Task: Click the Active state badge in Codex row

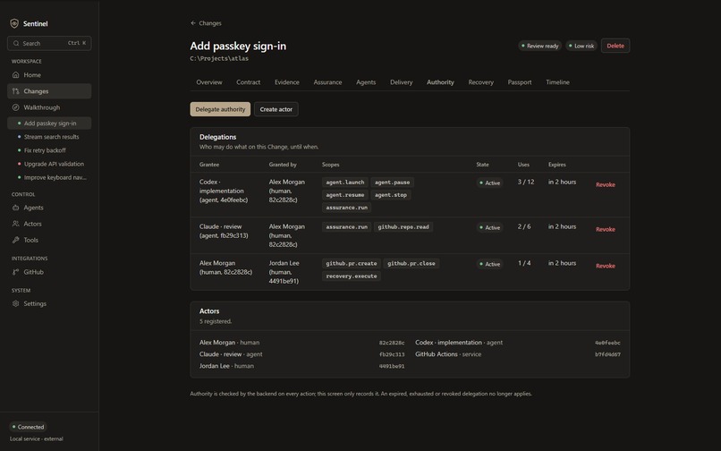Action: pyautogui.click(x=490, y=183)
